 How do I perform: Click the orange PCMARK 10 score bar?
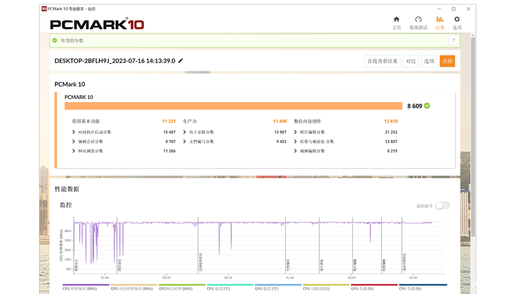point(233,106)
